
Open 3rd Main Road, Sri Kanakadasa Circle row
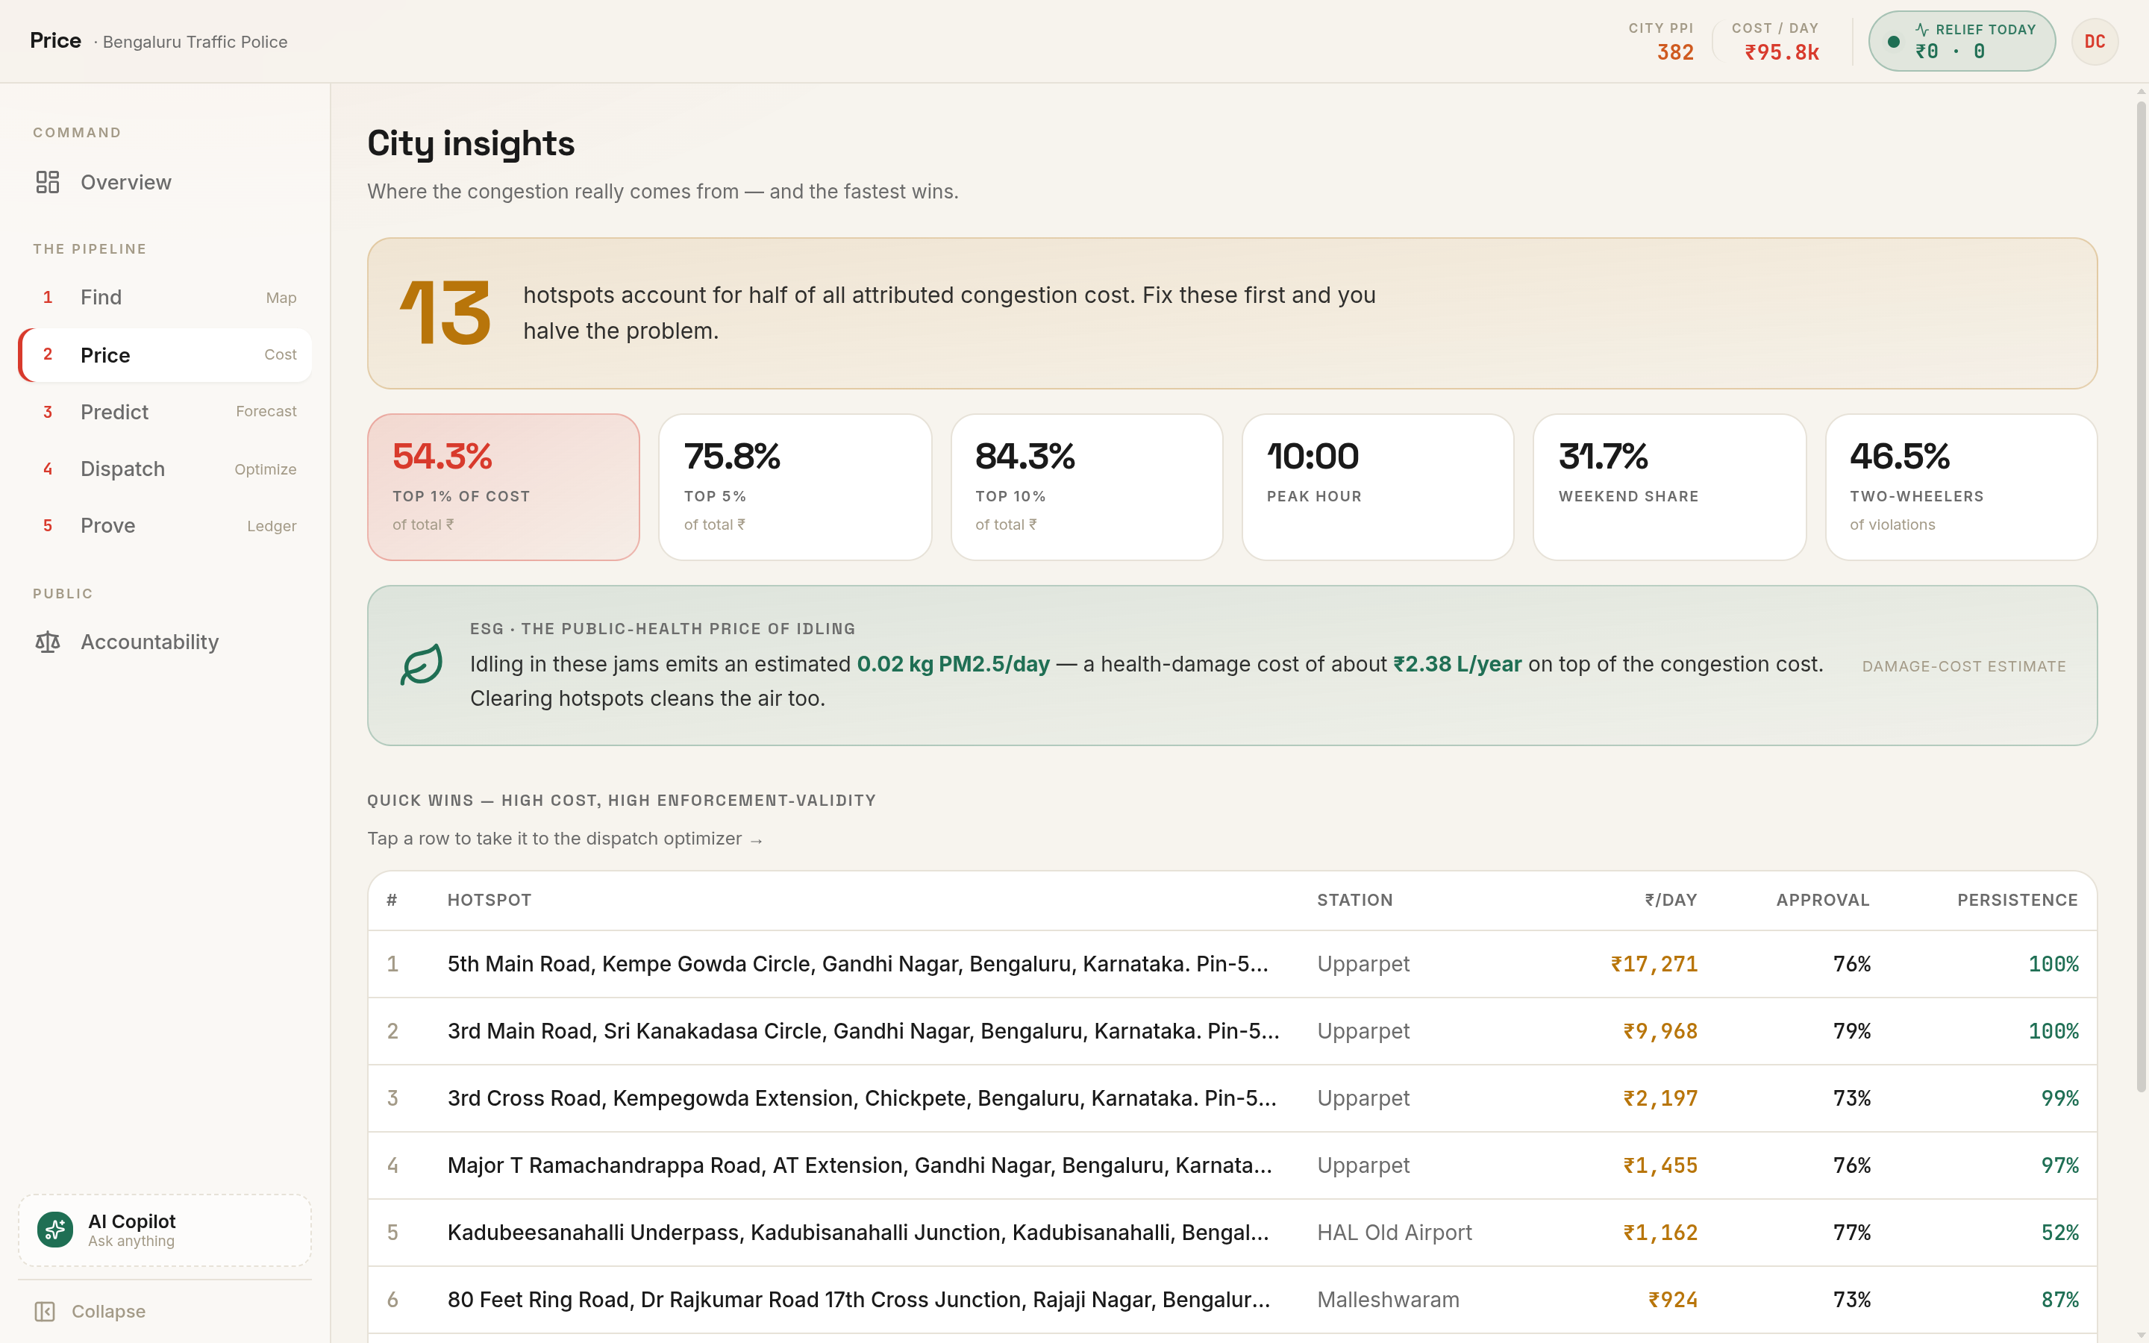1232,1031
